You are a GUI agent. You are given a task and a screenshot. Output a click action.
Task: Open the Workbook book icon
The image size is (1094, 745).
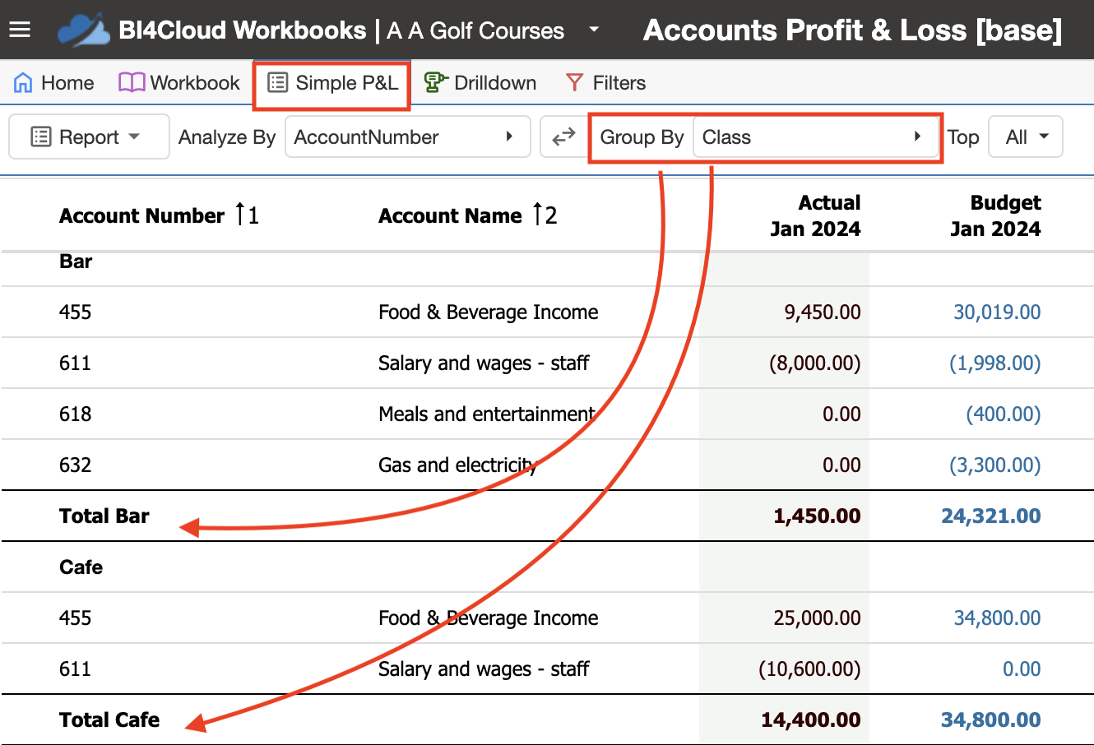tap(132, 83)
